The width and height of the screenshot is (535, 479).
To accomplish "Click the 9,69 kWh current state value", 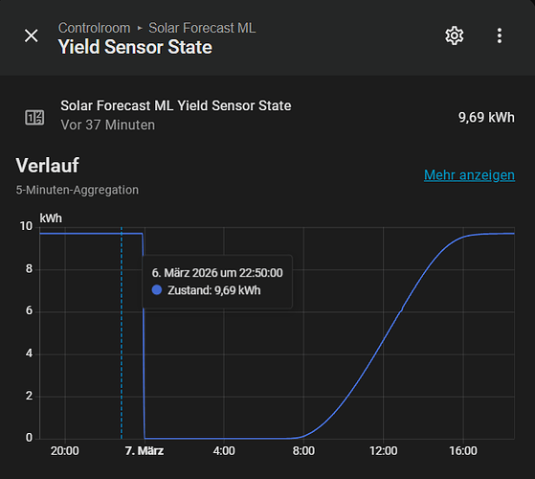I will [x=486, y=118].
